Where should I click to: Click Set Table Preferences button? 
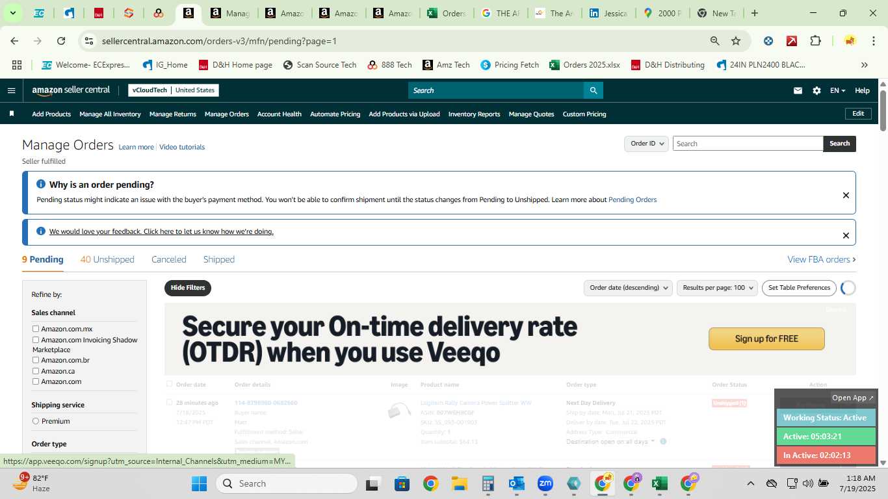pos(799,288)
